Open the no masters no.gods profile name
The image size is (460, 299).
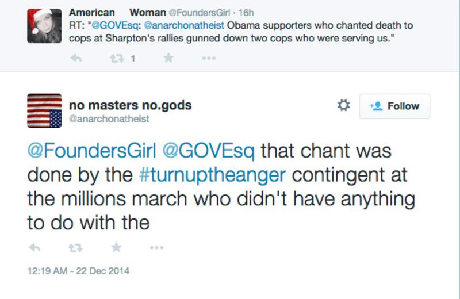pyautogui.click(x=130, y=105)
